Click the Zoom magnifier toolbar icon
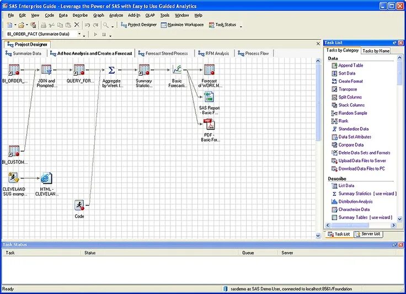The height and width of the screenshot is (294, 406). (106, 25)
